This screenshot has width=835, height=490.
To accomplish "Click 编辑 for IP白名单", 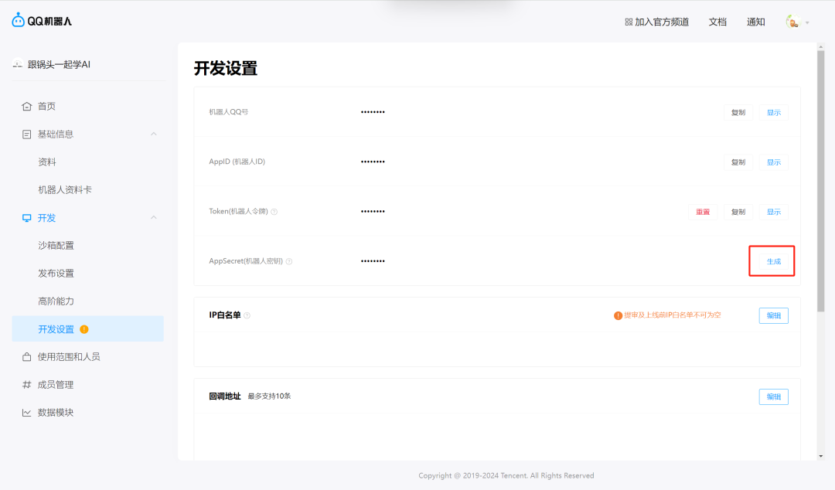I will [773, 315].
